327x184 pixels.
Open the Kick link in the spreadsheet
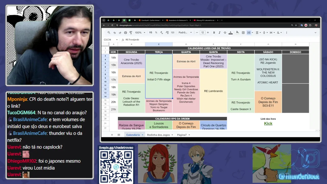(268, 123)
